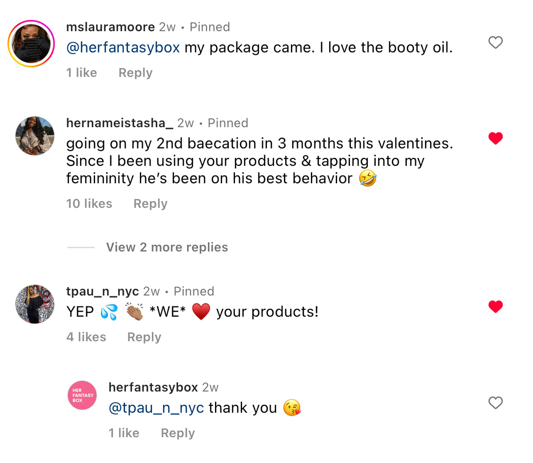The image size is (533, 463).
Task: Open hernameistasha_'s profile picture
Action: tap(34, 136)
